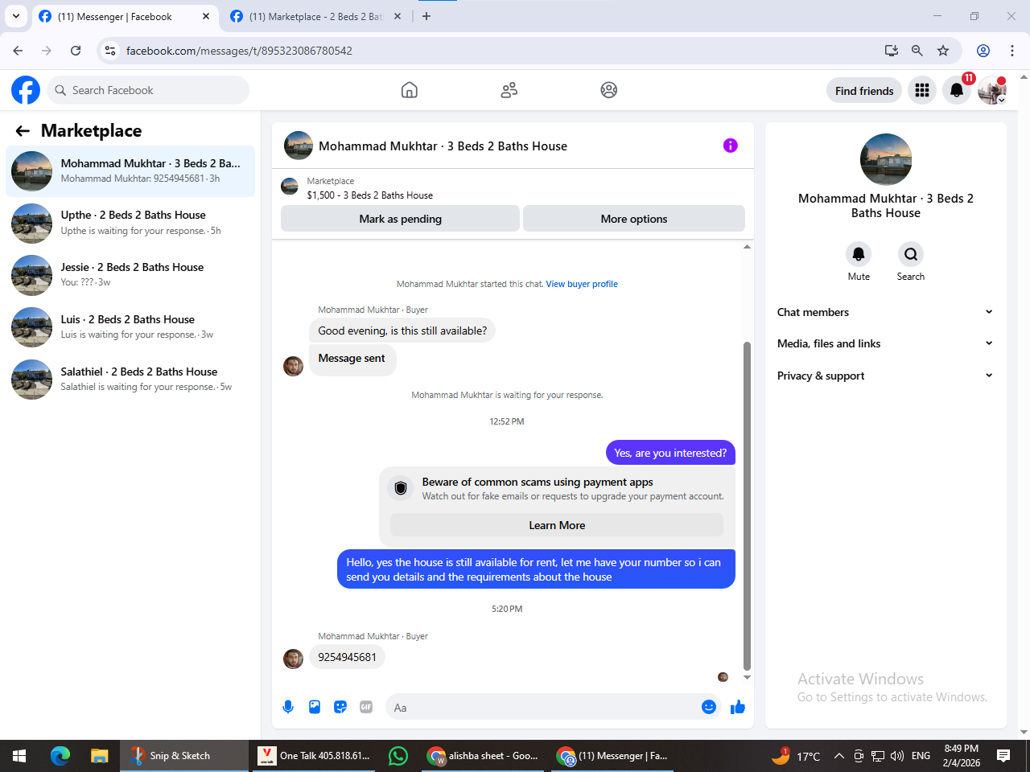Open the Mohammad Mukhtar 3 Beds conversation
This screenshot has height=772, width=1030.
(130, 170)
